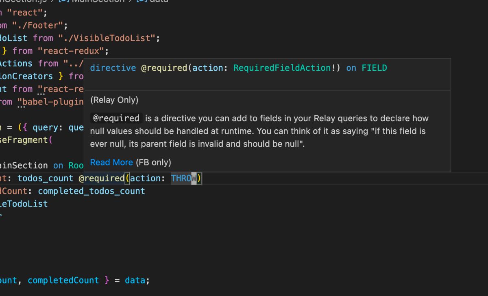The width and height of the screenshot is (488, 296).
Task: Click the completed_todos_count field name
Action: (x=91, y=191)
